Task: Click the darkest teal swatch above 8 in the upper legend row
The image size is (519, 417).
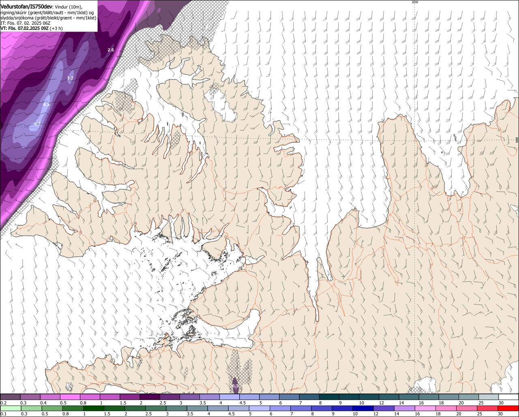Action: [329, 397]
